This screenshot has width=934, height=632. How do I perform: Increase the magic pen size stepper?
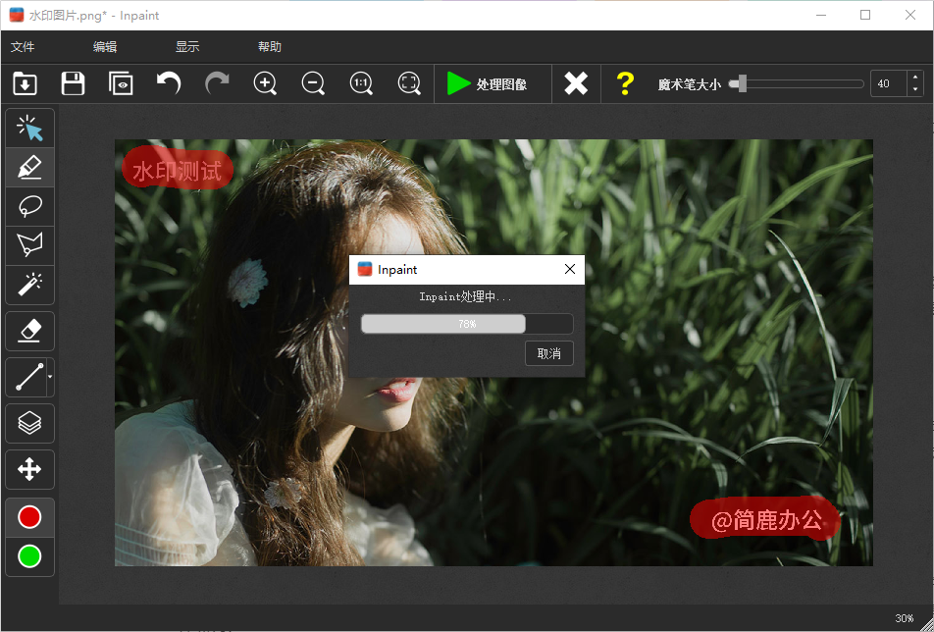[915, 79]
